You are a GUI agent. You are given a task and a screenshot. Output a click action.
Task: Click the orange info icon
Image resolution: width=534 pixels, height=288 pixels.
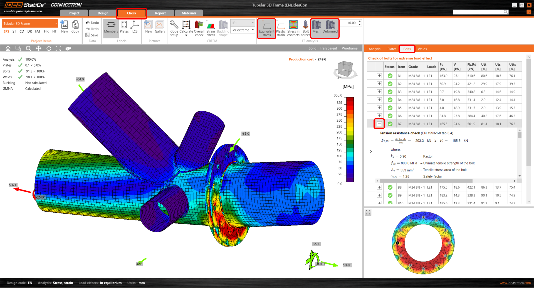529,12
